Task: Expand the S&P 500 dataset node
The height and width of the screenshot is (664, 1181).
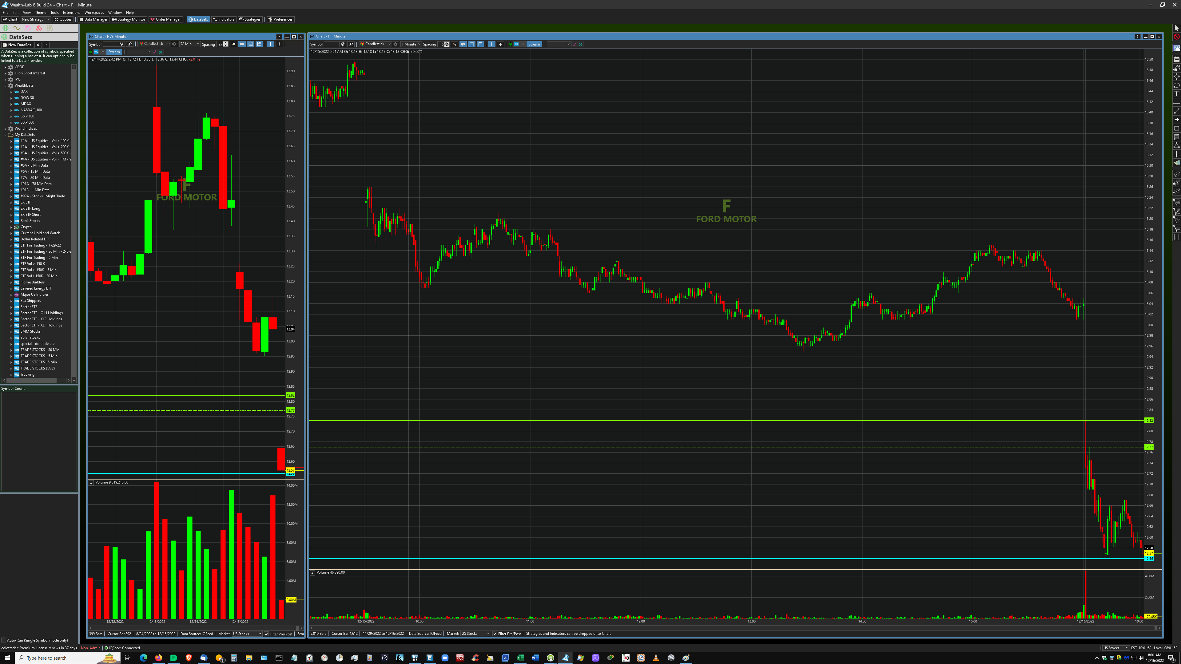Action: pyautogui.click(x=11, y=122)
